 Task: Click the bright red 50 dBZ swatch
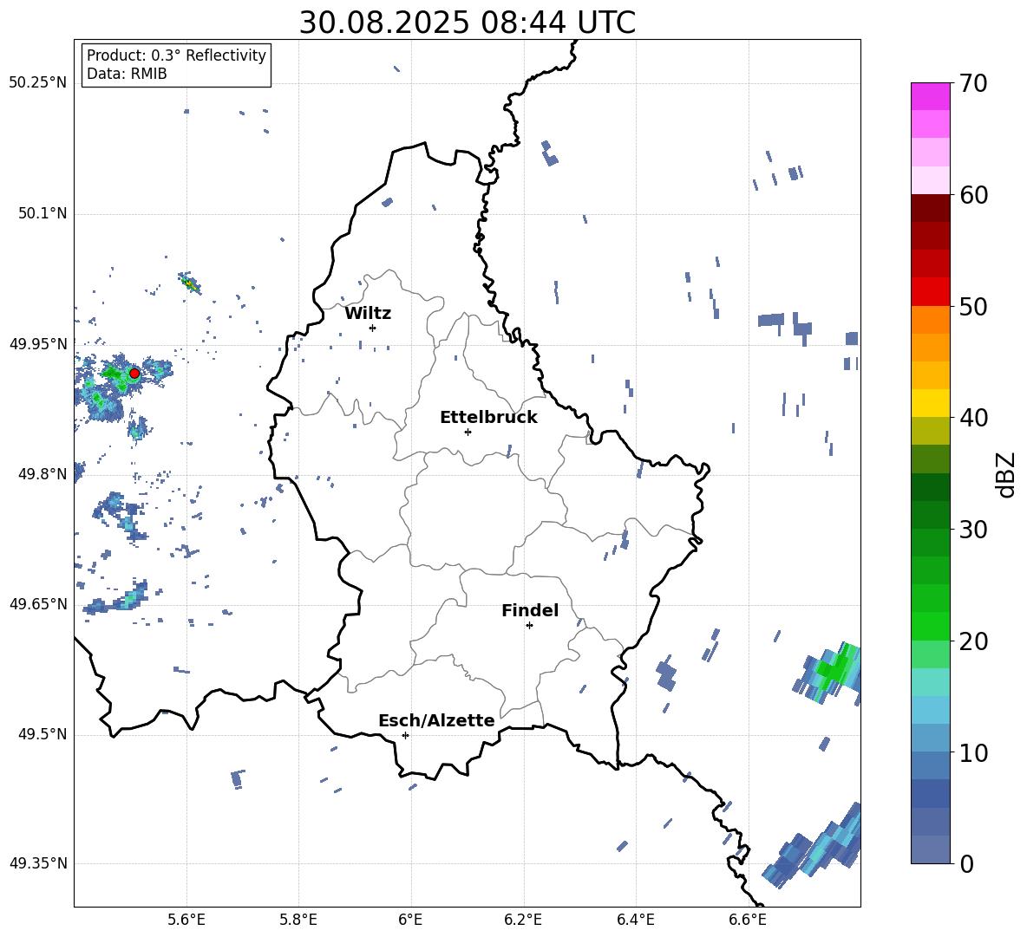930,292
